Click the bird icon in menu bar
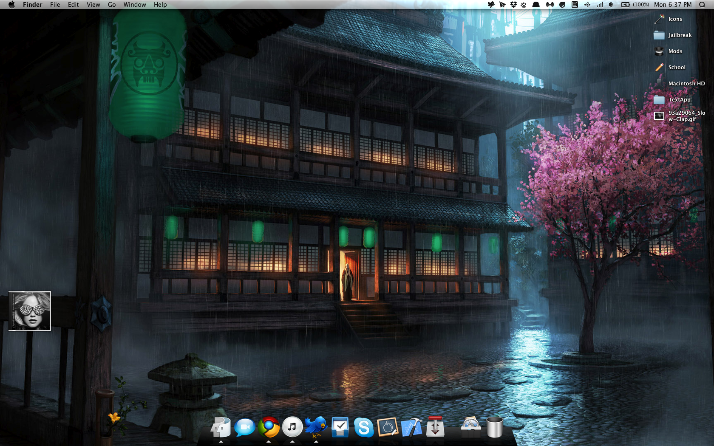The image size is (714, 446). point(491,5)
